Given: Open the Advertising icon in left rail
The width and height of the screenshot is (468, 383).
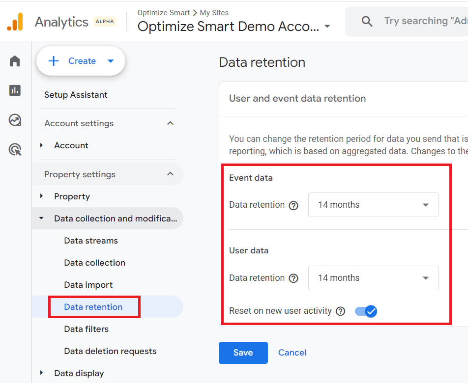Looking at the screenshot, I should point(15,149).
